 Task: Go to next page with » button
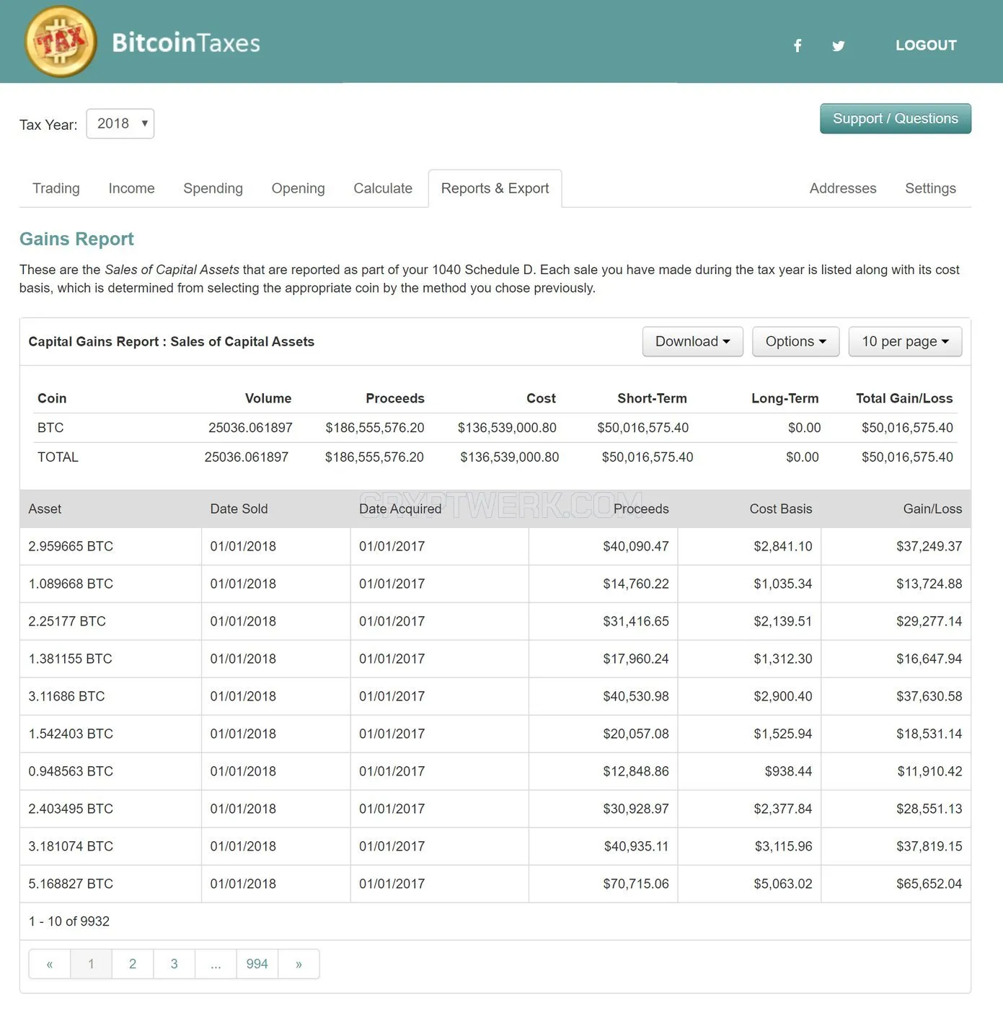(x=299, y=964)
